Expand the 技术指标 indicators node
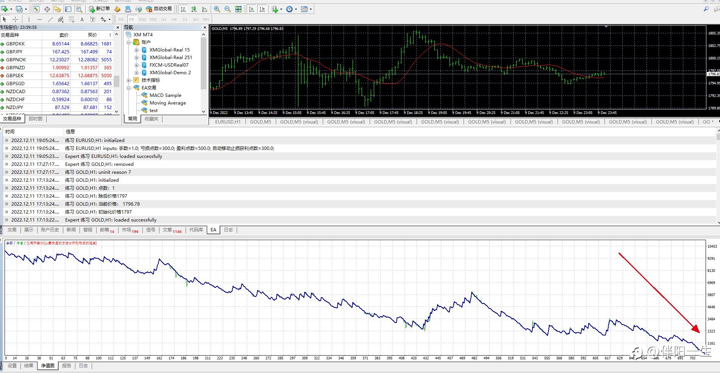This screenshot has height=373, width=720. click(x=128, y=80)
